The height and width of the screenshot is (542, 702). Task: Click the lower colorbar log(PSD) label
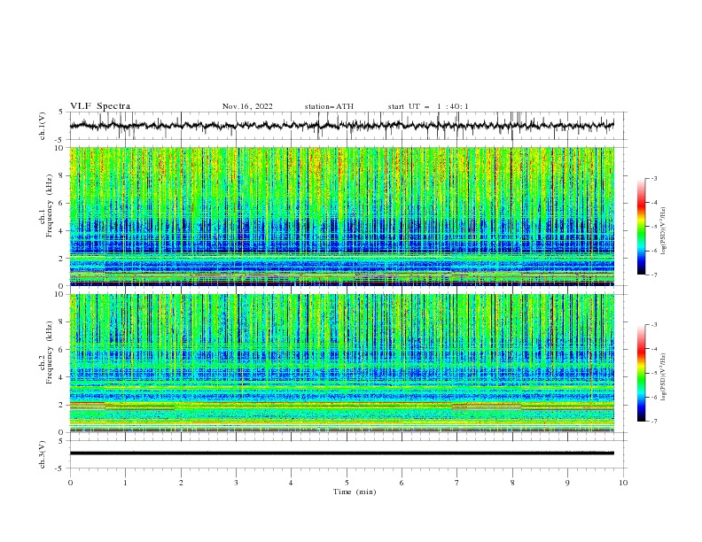pos(663,377)
